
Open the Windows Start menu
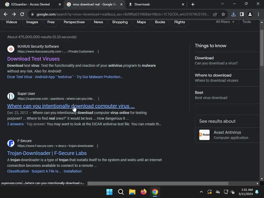pyautogui.click(x=109, y=192)
